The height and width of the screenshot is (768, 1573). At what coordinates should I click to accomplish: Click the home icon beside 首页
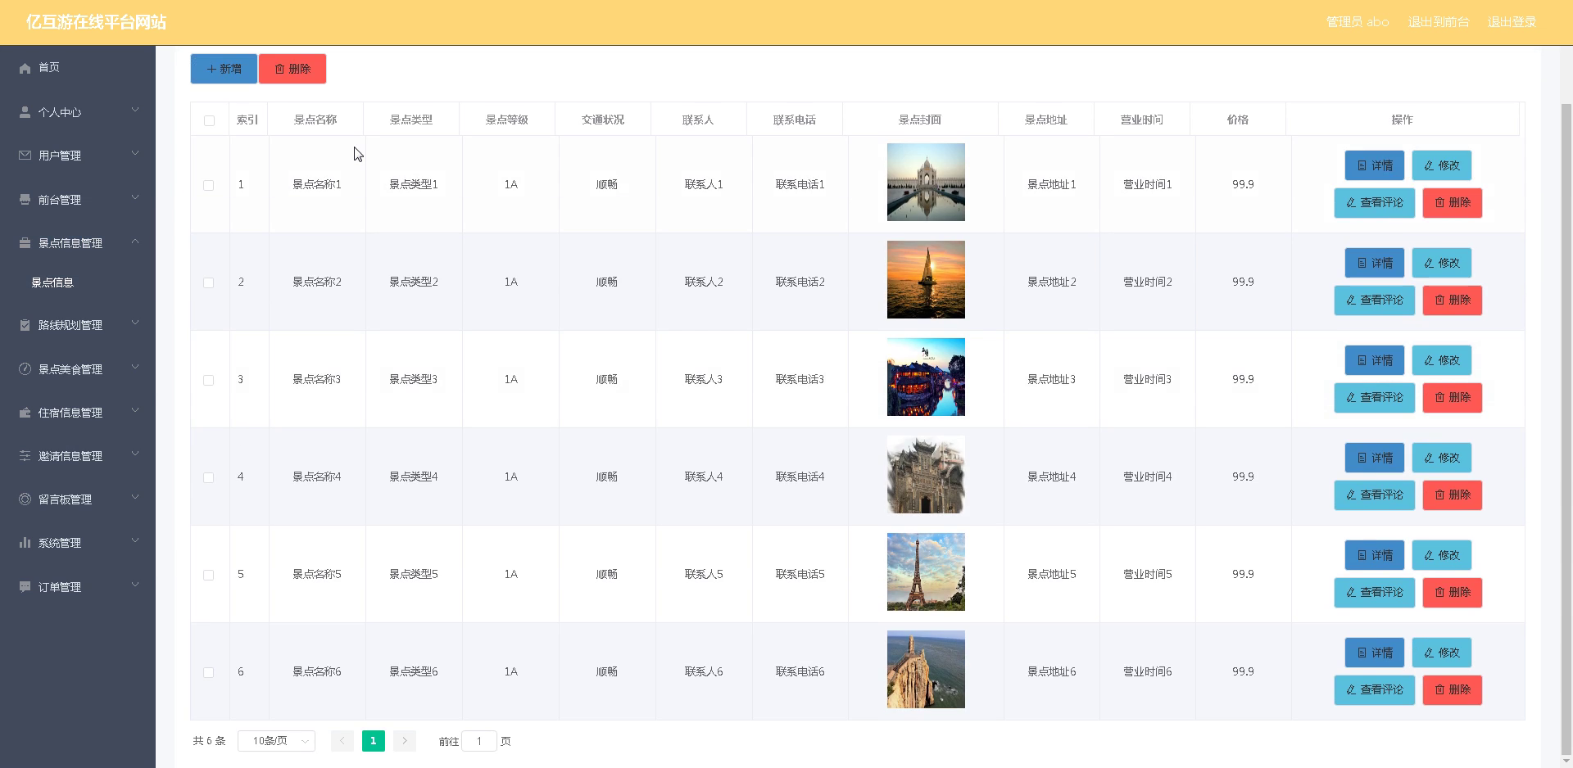(25, 68)
